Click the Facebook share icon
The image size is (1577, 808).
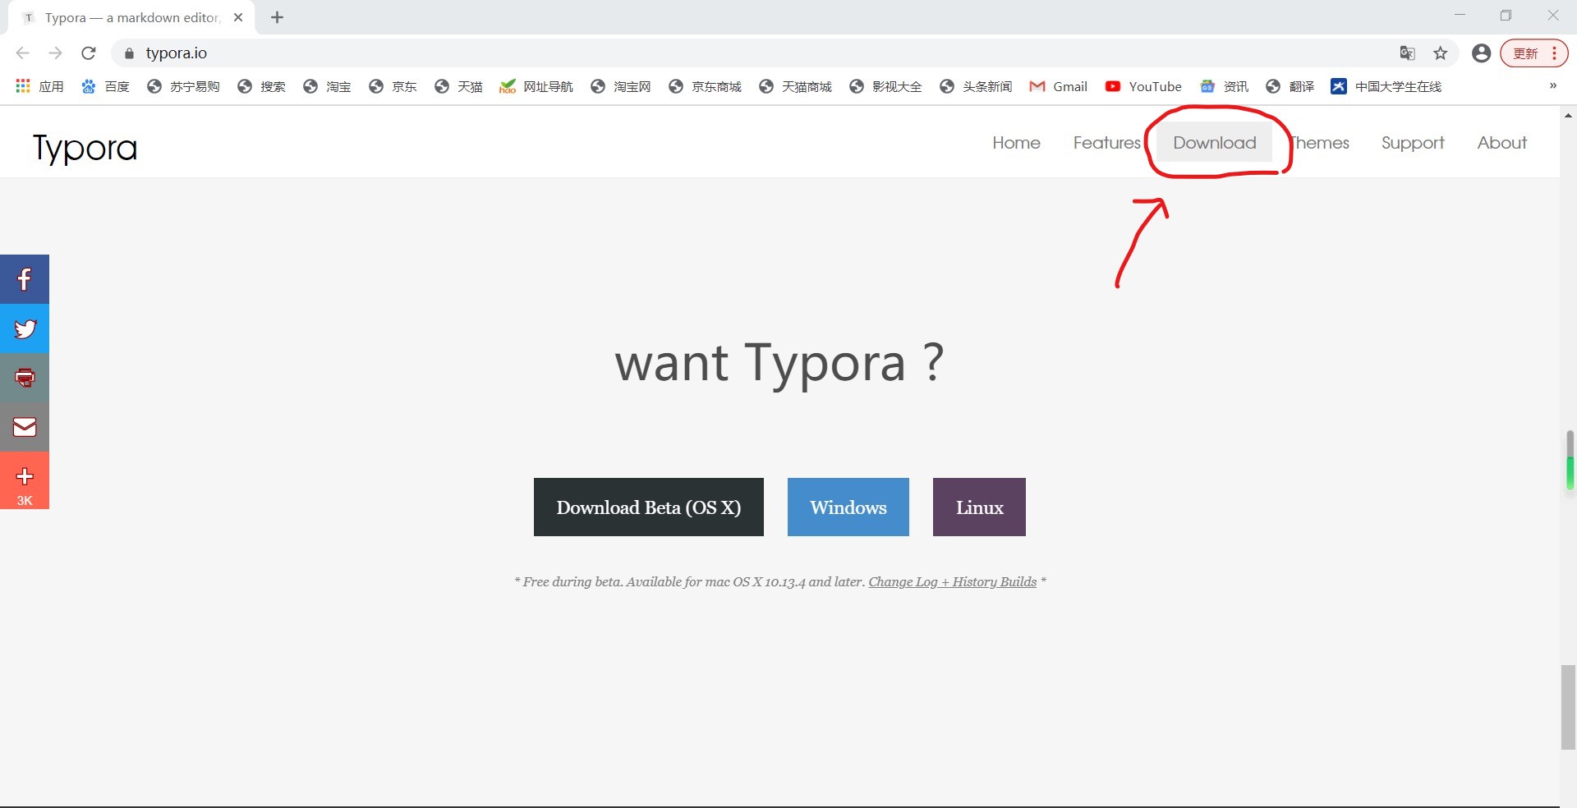pos(25,279)
